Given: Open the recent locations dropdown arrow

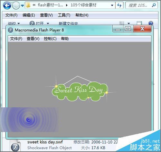Looking at the screenshot, I should pos(22,5).
